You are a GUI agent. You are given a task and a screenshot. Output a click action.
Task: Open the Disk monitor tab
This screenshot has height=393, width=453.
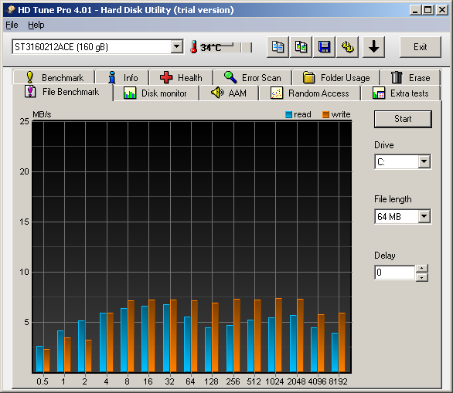[x=156, y=93]
